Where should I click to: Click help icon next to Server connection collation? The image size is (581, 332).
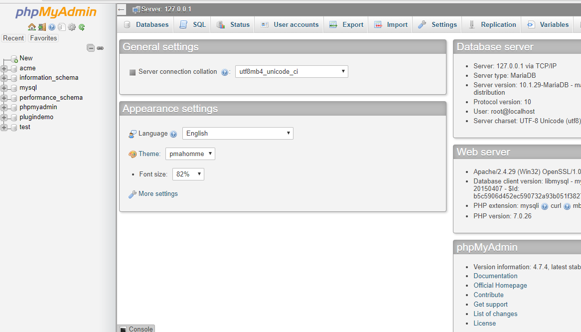tap(225, 72)
